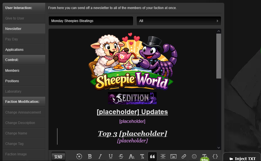Screen dimensions: 261x161
Task: Click the Inject TXT button
Action: [x=242, y=158]
